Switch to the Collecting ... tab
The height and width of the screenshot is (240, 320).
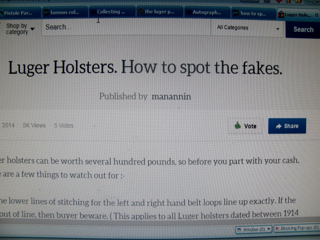click(x=112, y=12)
